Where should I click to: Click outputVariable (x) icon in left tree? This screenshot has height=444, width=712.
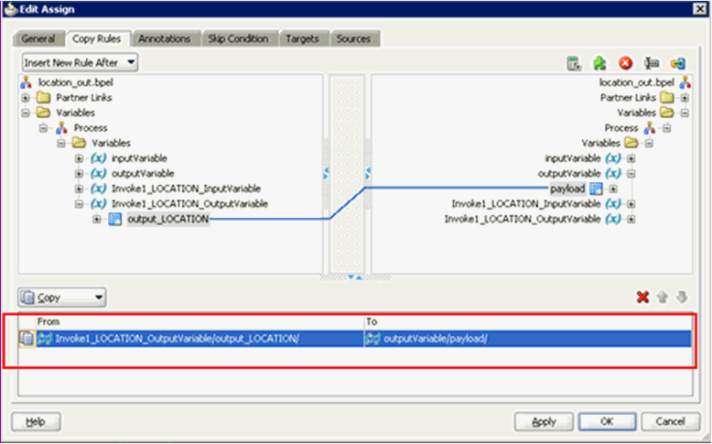click(x=98, y=174)
